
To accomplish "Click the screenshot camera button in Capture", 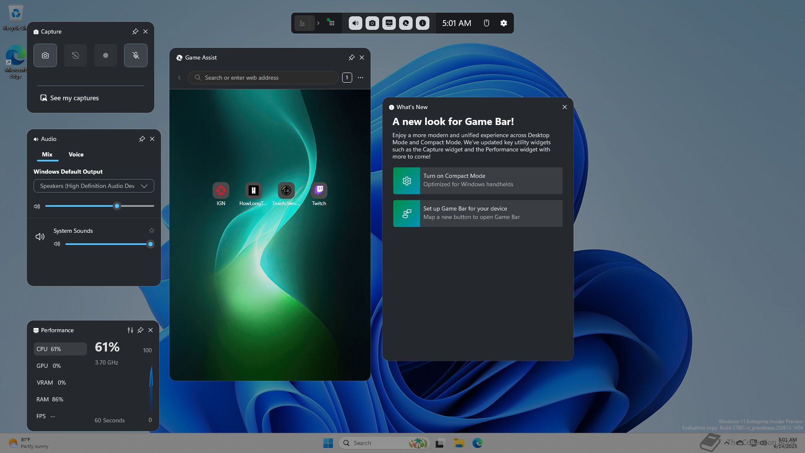I will [x=45, y=55].
